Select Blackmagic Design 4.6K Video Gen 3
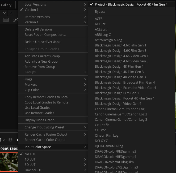 click(x=131, y=61)
